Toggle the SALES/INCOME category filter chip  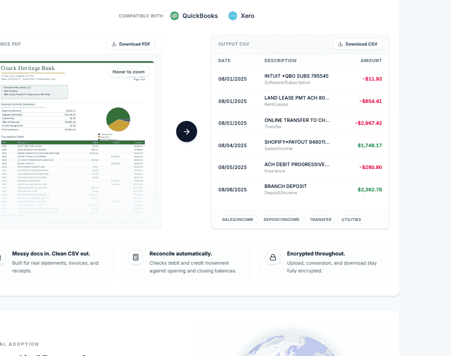tap(238, 219)
